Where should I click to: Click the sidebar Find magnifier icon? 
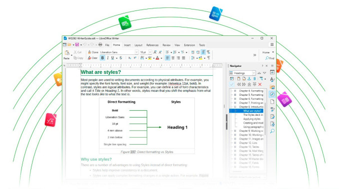[x=272, y=131]
